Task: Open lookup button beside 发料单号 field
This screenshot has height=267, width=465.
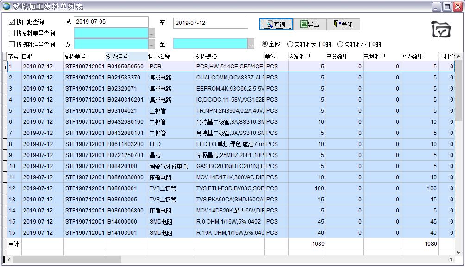Action: [x=152, y=33]
